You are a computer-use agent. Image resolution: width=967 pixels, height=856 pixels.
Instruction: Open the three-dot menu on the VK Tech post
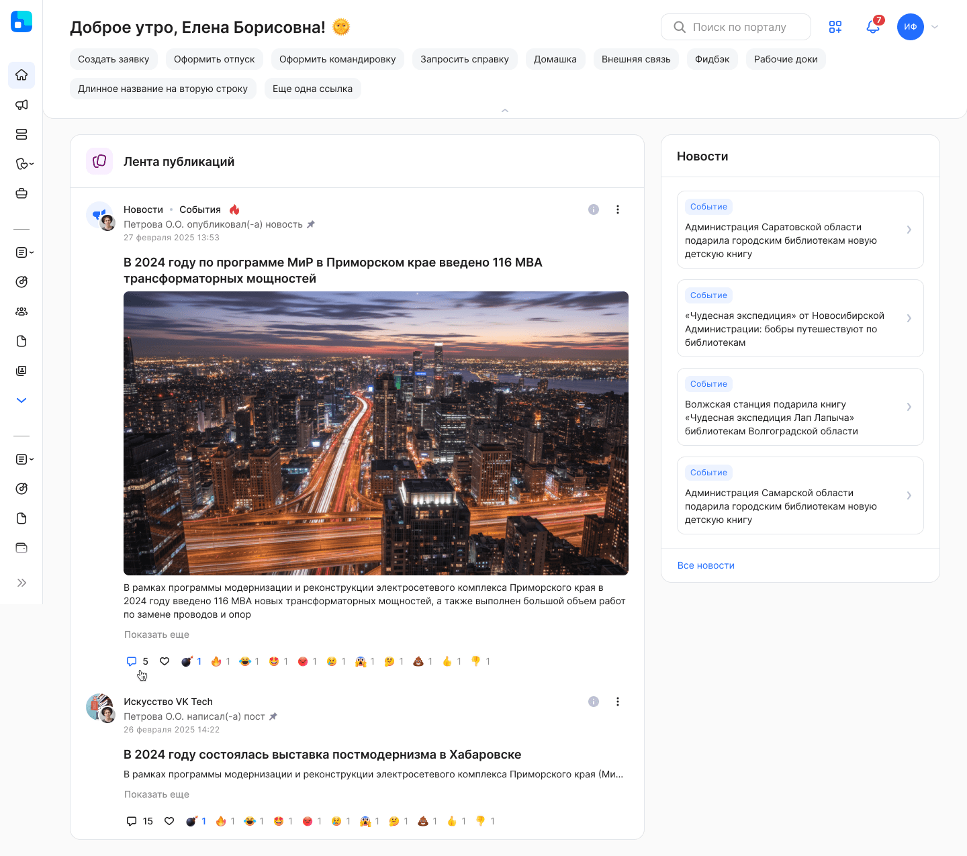618,702
